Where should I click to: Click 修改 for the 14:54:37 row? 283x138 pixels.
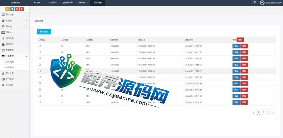coord(236,59)
